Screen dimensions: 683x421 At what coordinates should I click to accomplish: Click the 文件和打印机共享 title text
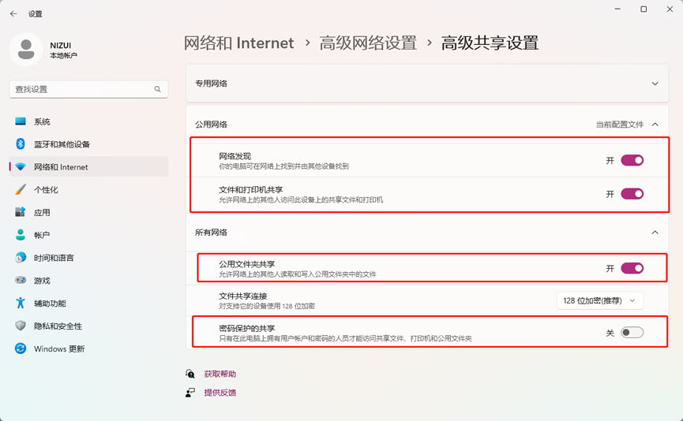[251, 190]
